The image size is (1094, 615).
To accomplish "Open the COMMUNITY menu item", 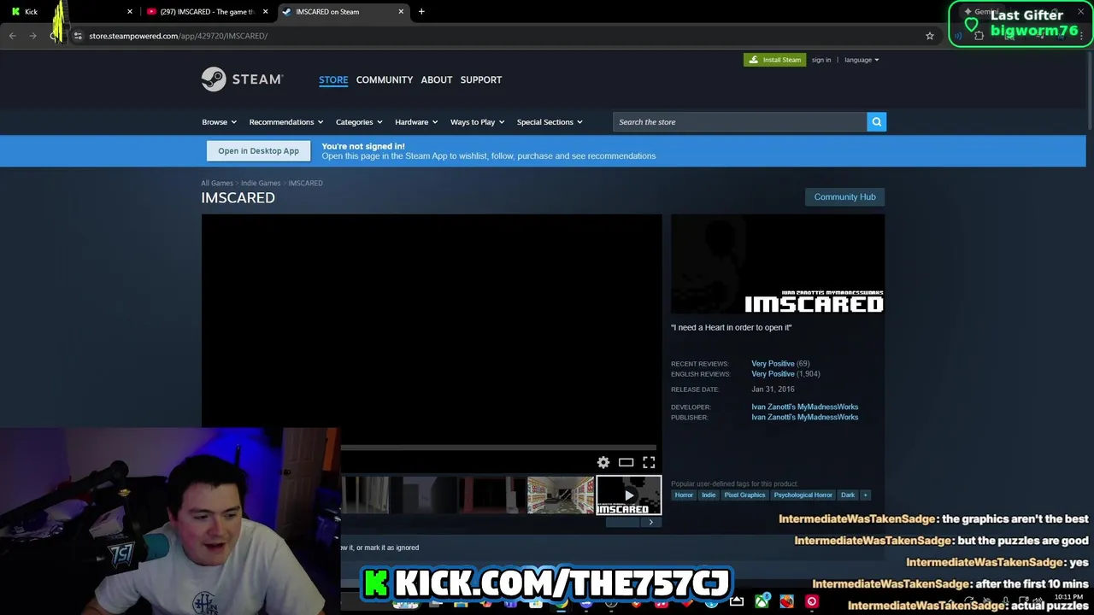I will pyautogui.click(x=385, y=79).
